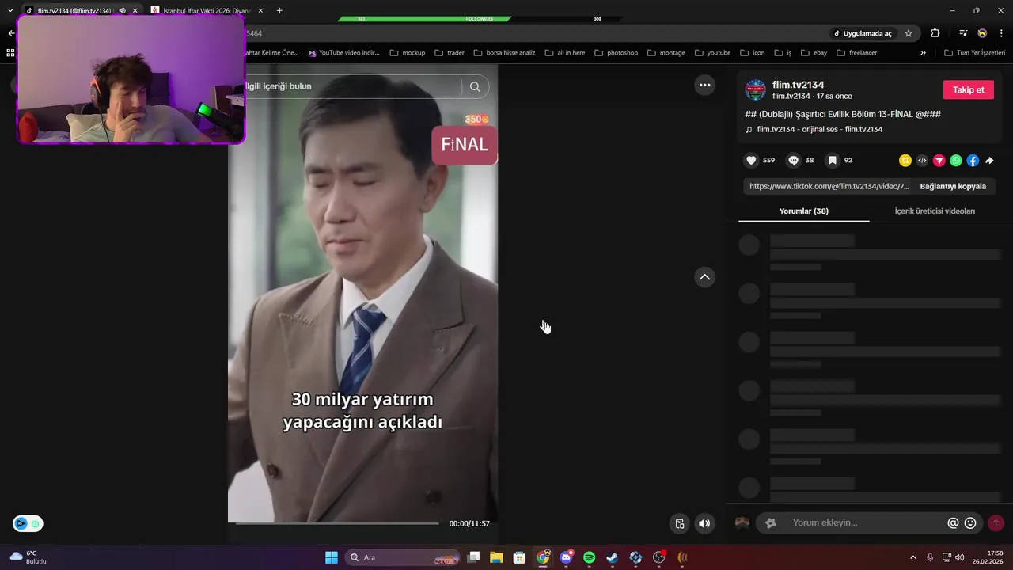This screenshot has width=1013, height=570.
Task: Open the flim.tv2134 username heading
Action: (x=799, y=85)
